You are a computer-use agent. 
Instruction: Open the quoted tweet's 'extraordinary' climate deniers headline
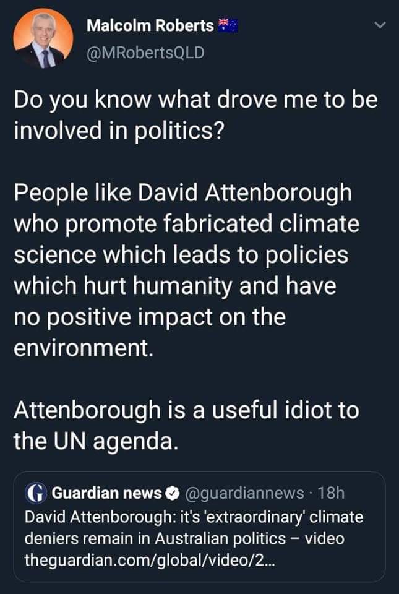point(194,527)
